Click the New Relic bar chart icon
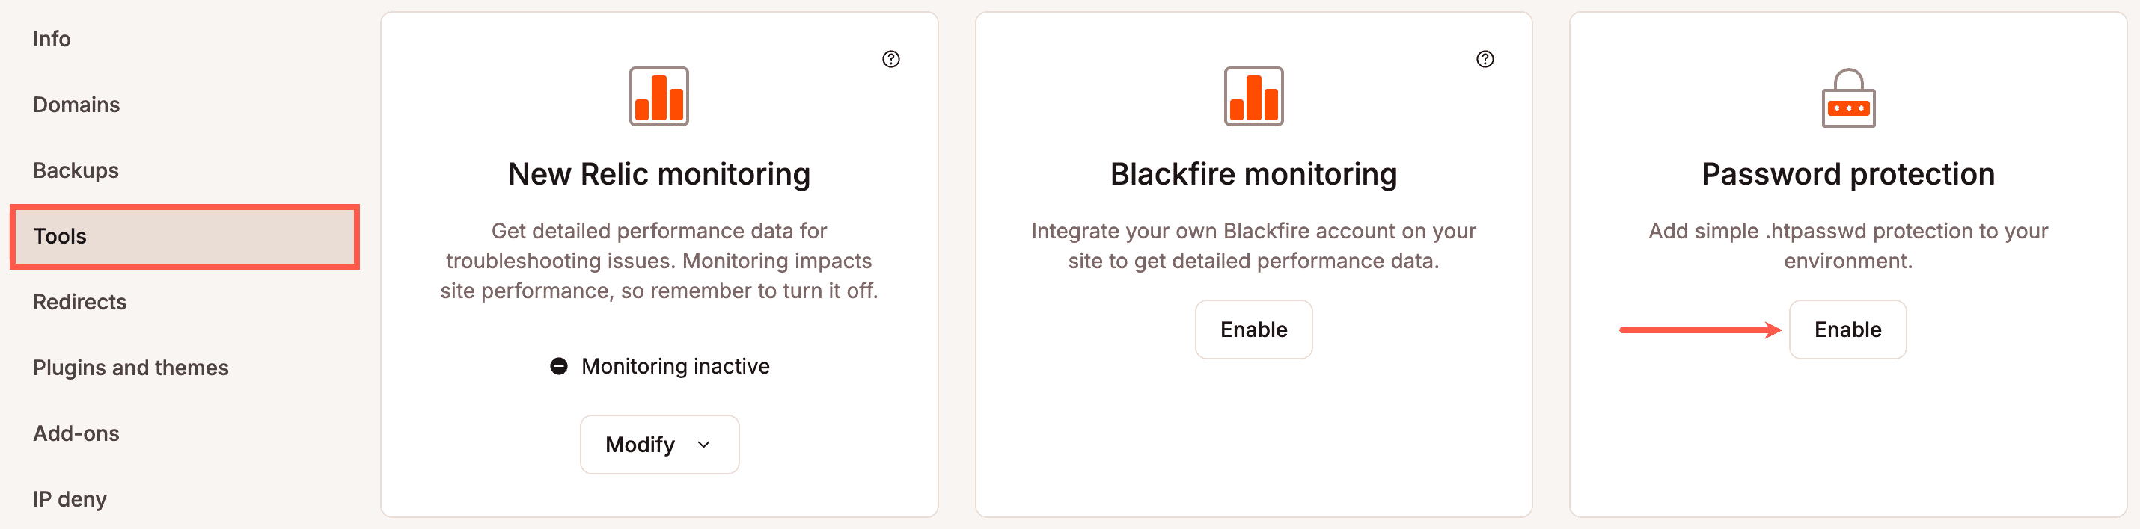The width and height of the screenshot is (2140, 529). (x=658, y=98)
